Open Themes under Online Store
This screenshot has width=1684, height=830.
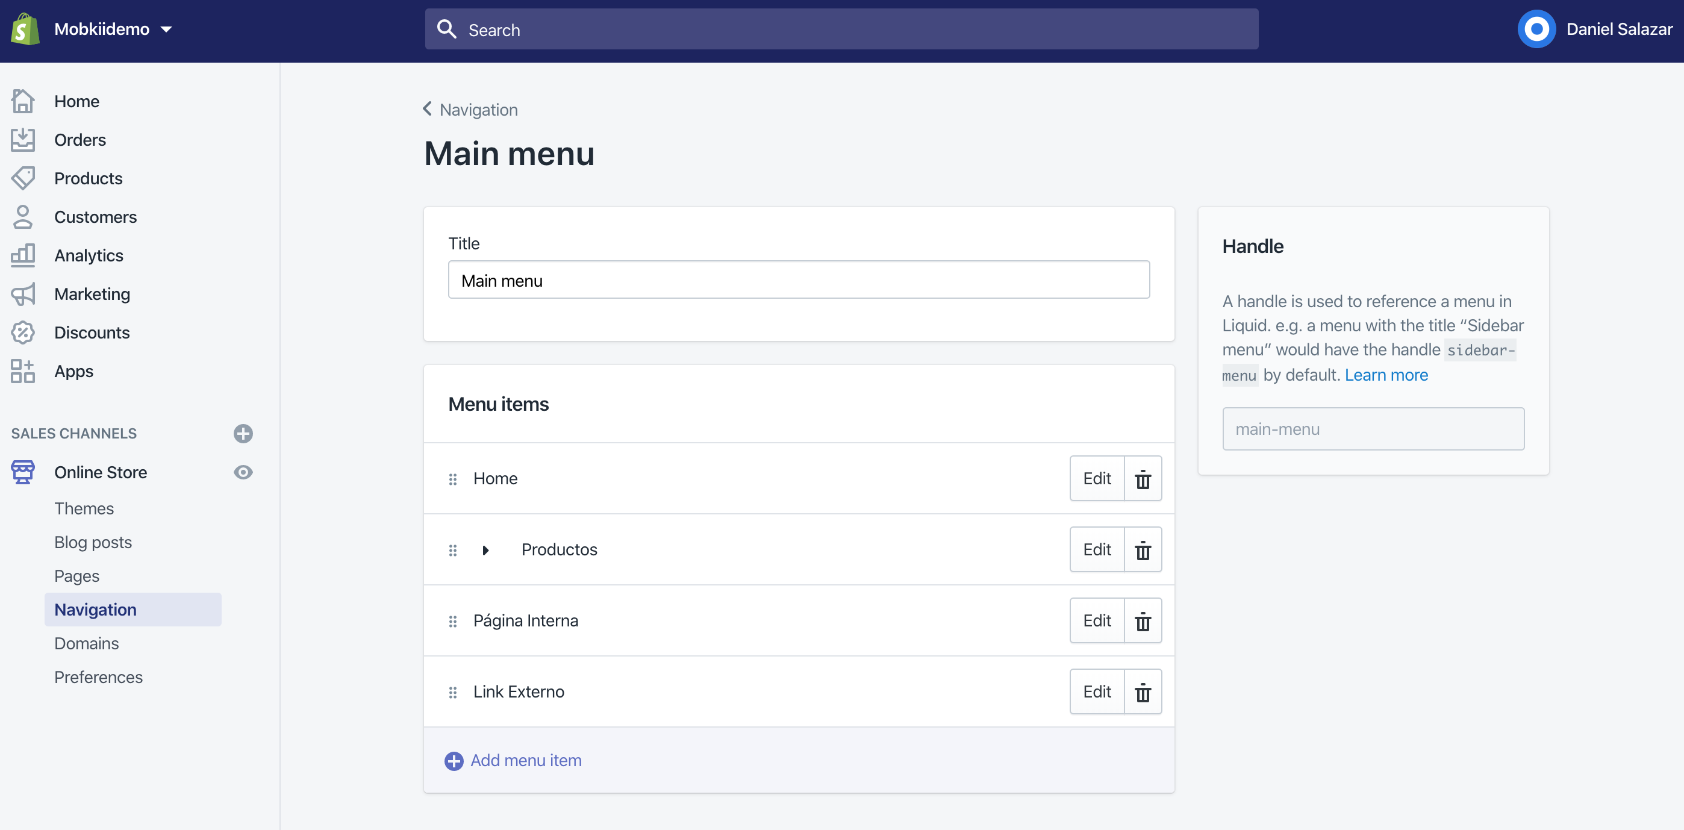click(84, 508)
